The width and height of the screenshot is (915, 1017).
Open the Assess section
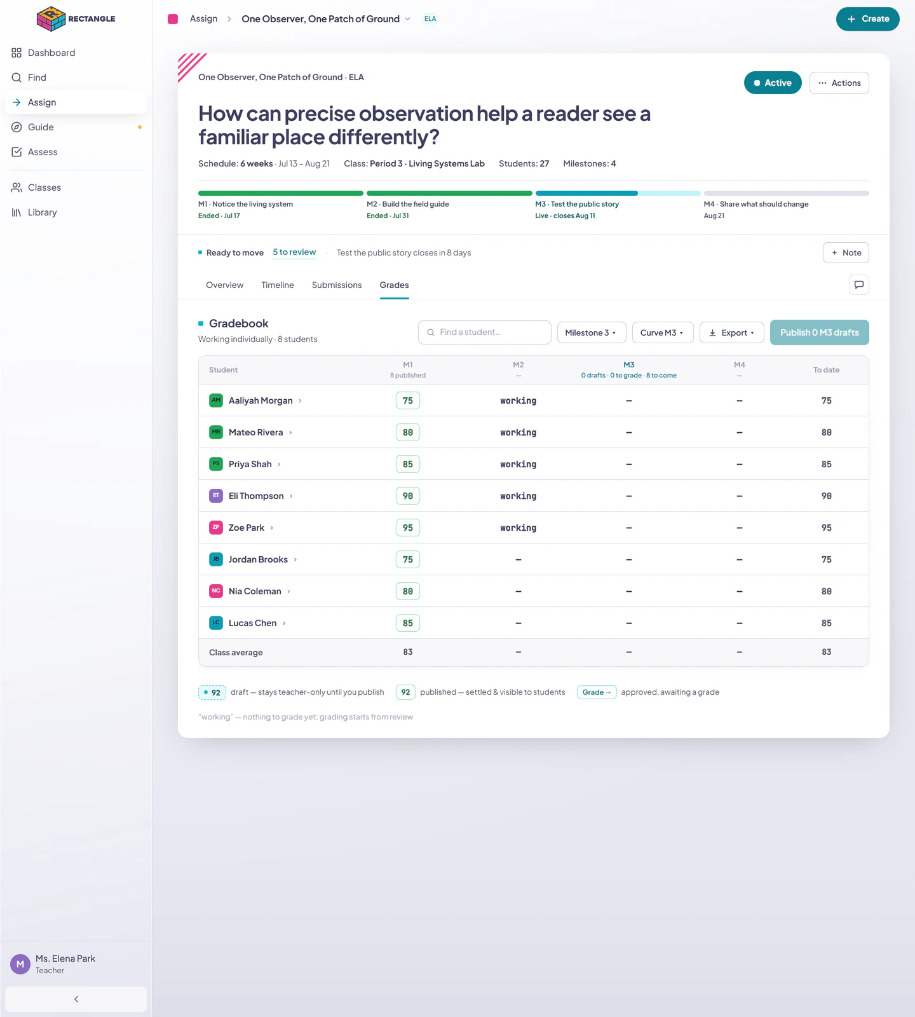(x=76, y=152)
